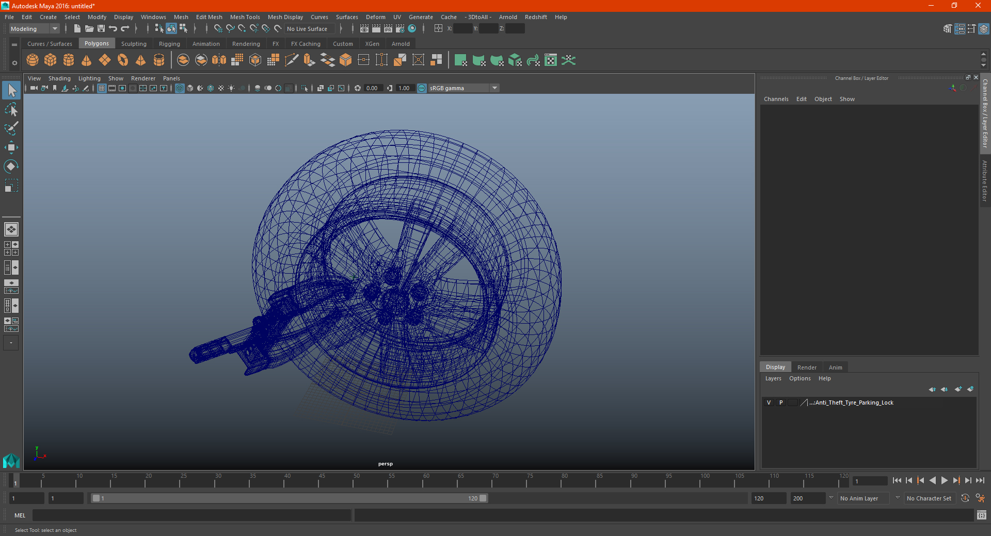Expand the viewport Panels menu
Screen dimensions: 991x536
point(171,78)
